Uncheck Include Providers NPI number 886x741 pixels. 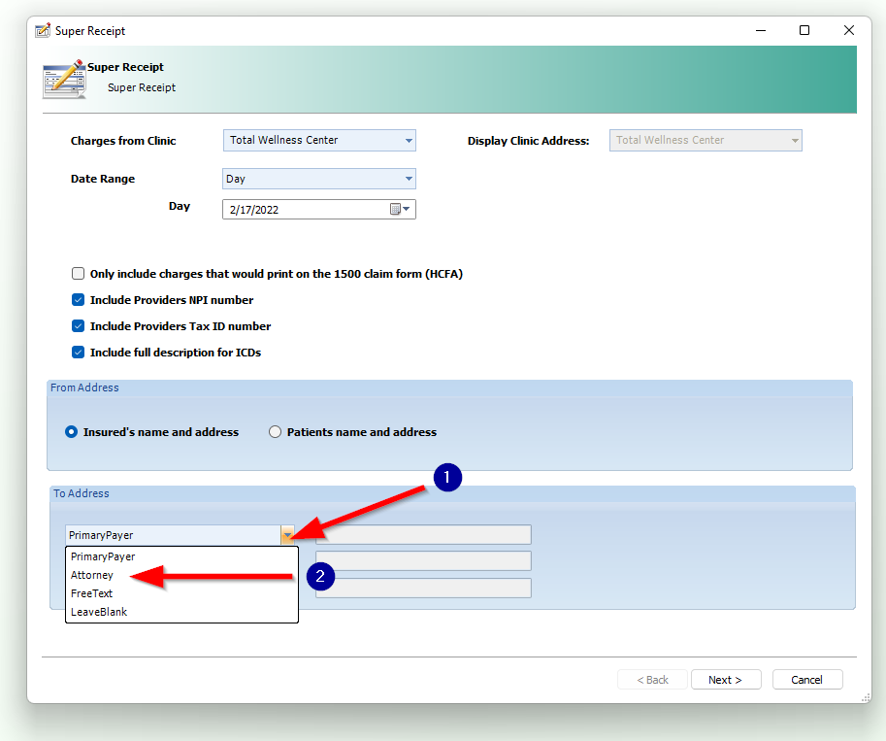pos(78,300)
